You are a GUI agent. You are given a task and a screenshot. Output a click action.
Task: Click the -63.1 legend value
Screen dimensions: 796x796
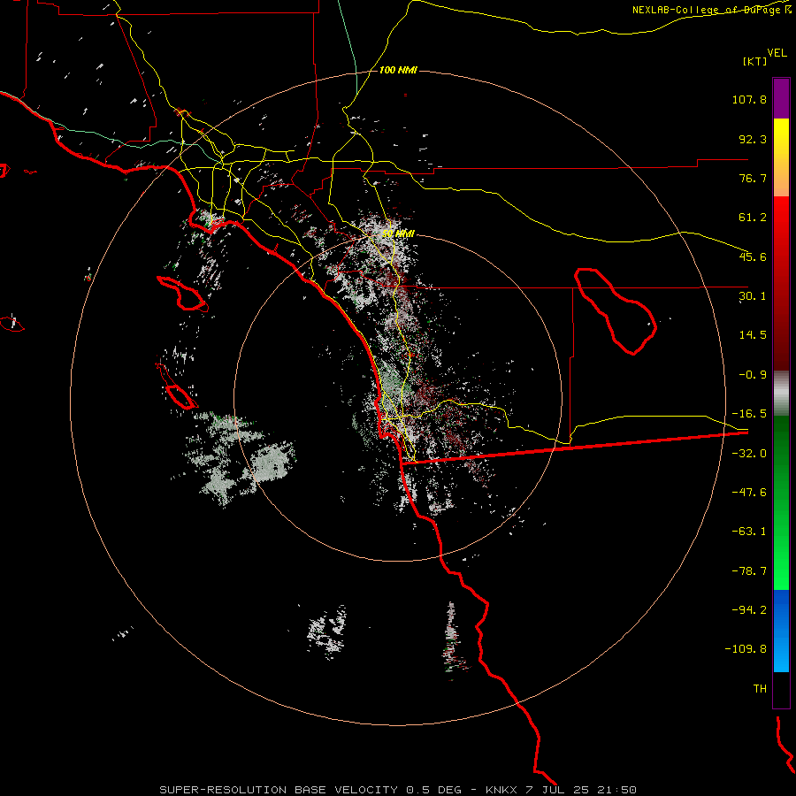tap(749, 532)
